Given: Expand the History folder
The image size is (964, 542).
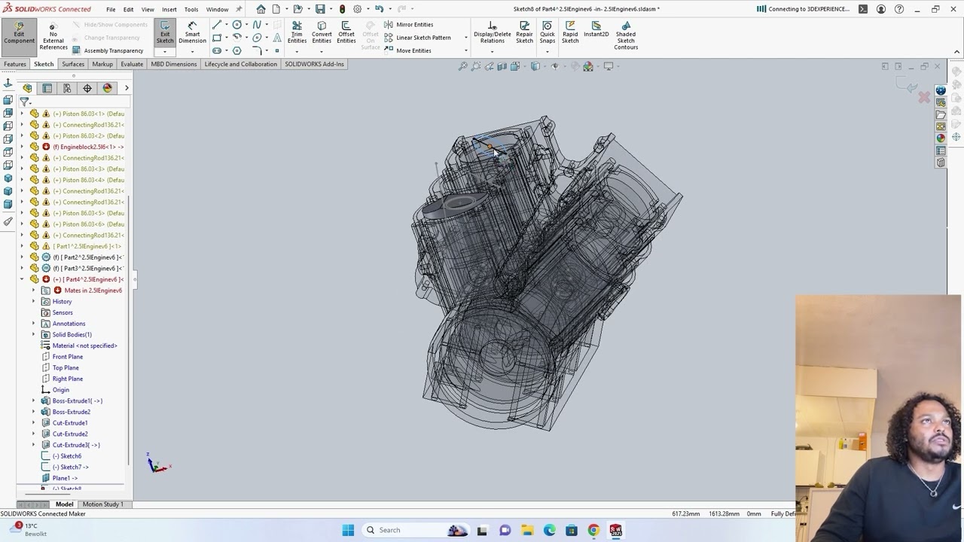Looking at the screenshot, I should (x=33, y=301).
